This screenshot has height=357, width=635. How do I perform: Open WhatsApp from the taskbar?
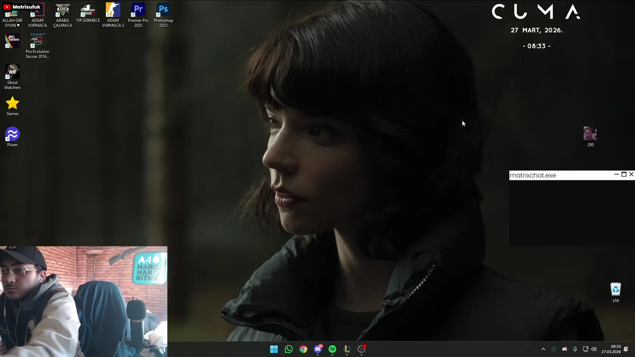click(x=289, y=349)
